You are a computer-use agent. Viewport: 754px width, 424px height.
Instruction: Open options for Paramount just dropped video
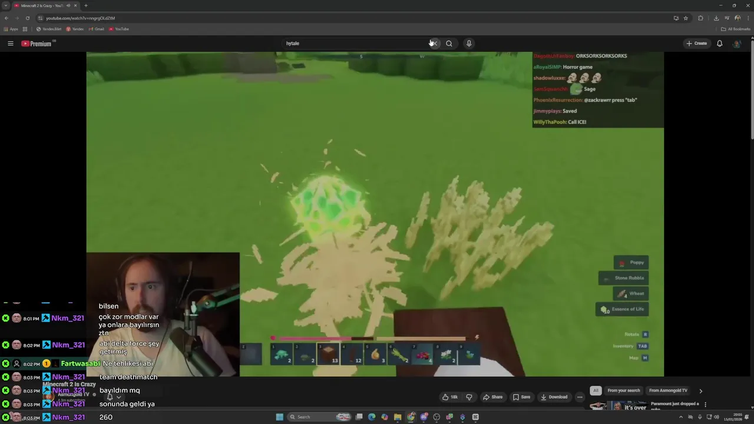pyautogui.click(x=705, y=405)
